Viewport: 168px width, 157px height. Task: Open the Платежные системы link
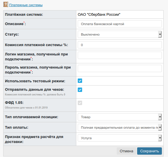tap(26, 5)
